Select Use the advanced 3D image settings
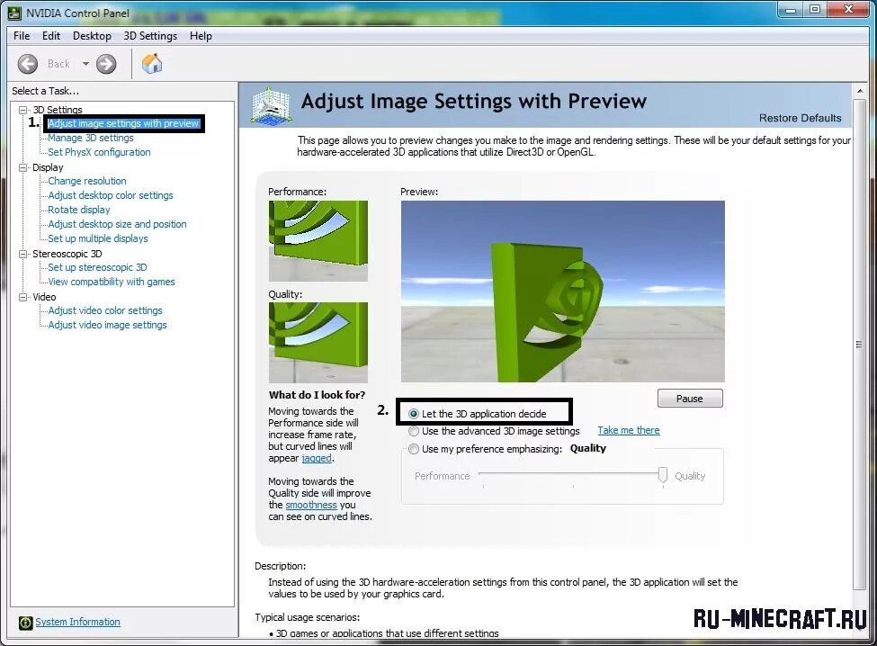Viewport: 877px width, 646px height. (x=414, y=431)
